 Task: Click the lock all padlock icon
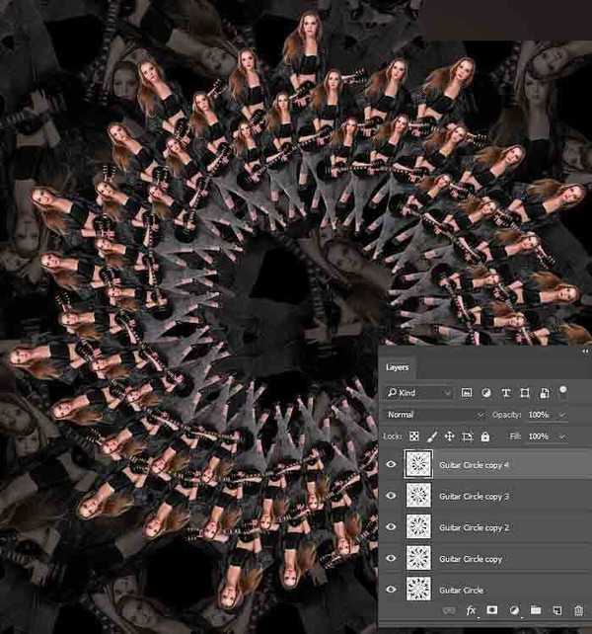(x=484, y=436)
